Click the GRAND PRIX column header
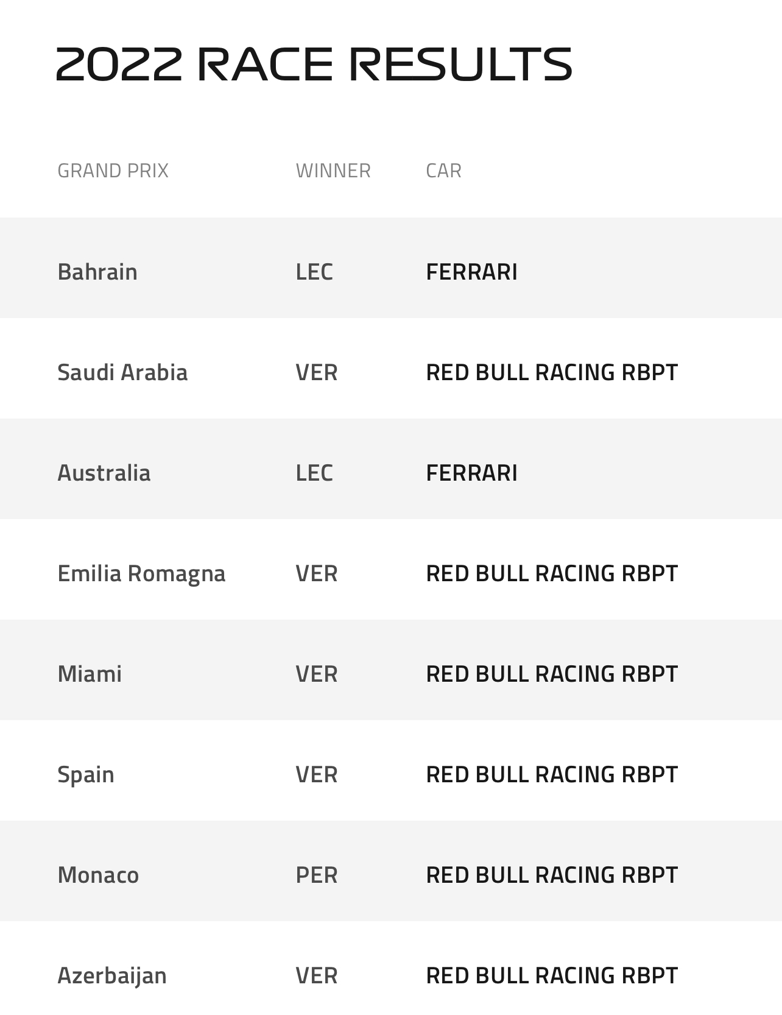The width and height of the screenshot is (782, 1015). pos(113,171)
